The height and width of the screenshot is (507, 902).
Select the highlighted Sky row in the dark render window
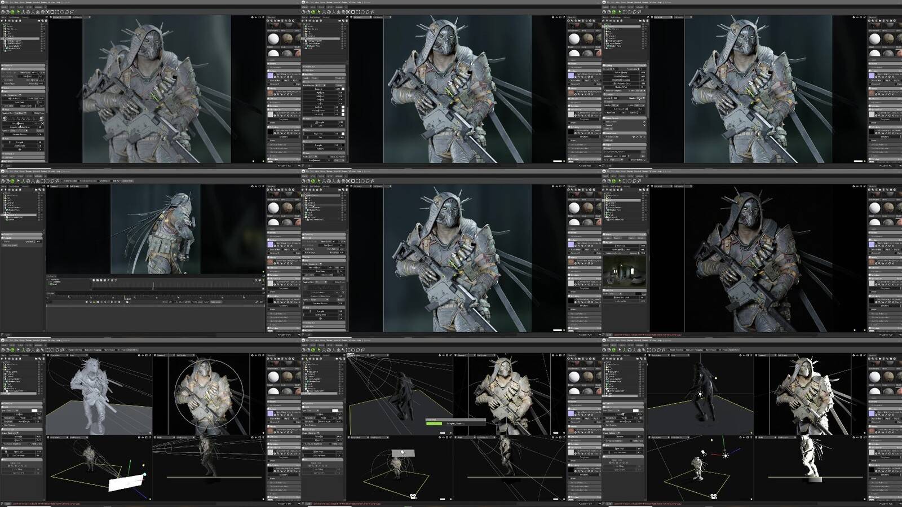[x=622, y=200]
